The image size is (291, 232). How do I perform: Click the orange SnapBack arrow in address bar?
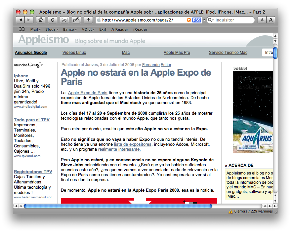pyautogui.click(x=189, y=20)
